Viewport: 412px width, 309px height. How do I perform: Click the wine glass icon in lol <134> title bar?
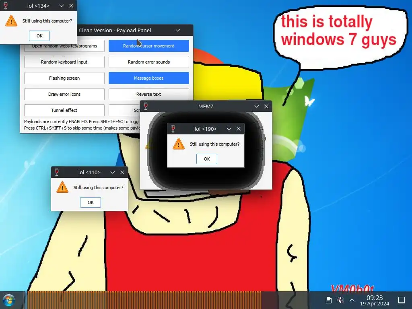pyautogui.click(x=6, y=6)
